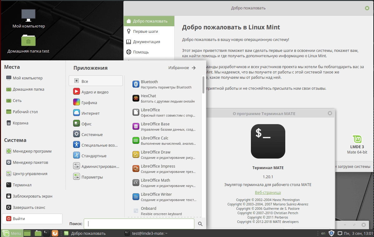Open Мой компьютер desktop icon
Screen dimensions: 374x237
29,19
